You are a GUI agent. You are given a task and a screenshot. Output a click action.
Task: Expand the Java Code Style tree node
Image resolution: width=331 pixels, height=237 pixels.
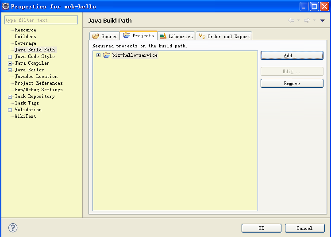click(10, 57)
